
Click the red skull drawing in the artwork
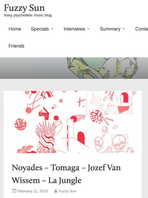pyautogui.click(x=119, y=143)
